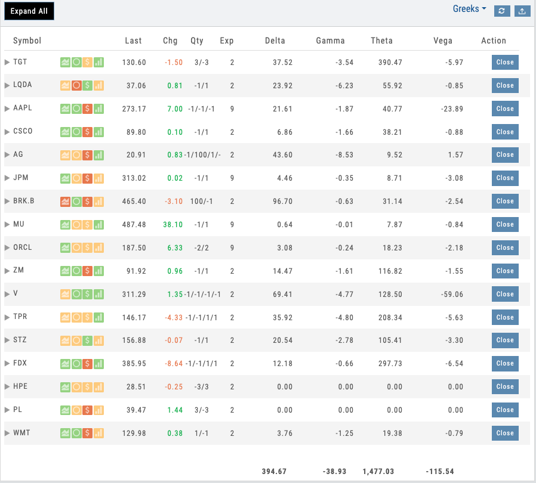Screen dimensions: 536x483
Task: Refresh the positions table
Action: point(502,11)
